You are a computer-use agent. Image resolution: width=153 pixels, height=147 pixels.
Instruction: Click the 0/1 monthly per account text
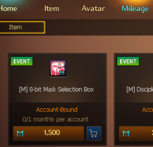(55, 120)
